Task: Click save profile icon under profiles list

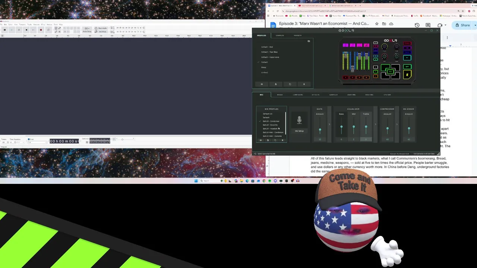Action: (262, 84)
